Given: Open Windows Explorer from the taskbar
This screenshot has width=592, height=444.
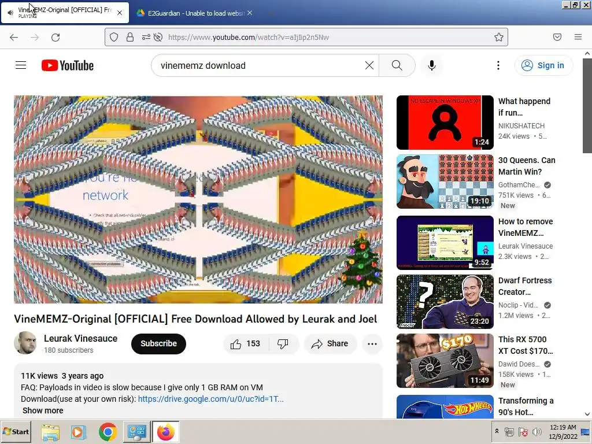Looking at the screenshot, I should pos(50,432).
